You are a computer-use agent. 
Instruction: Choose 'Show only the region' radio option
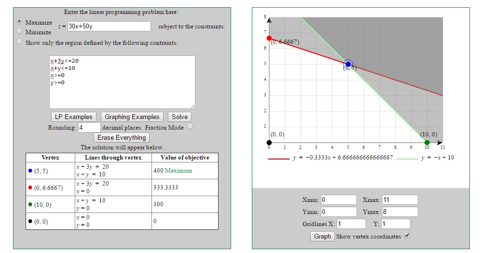click(x=19, y=42)
